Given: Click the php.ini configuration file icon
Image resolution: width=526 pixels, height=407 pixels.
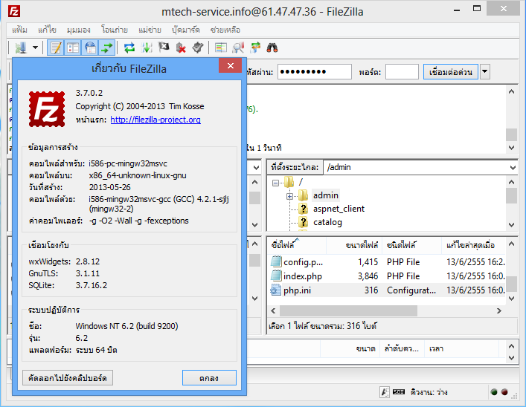Looking at the screenshot, I should tap(276, 290).
